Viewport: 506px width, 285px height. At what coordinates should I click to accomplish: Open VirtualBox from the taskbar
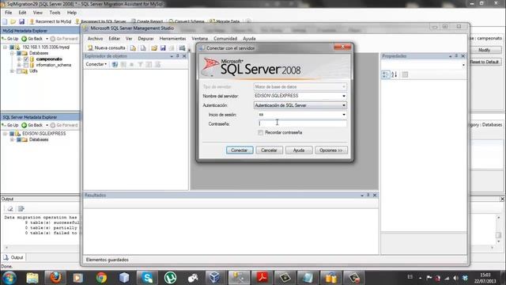click(215, 278)
